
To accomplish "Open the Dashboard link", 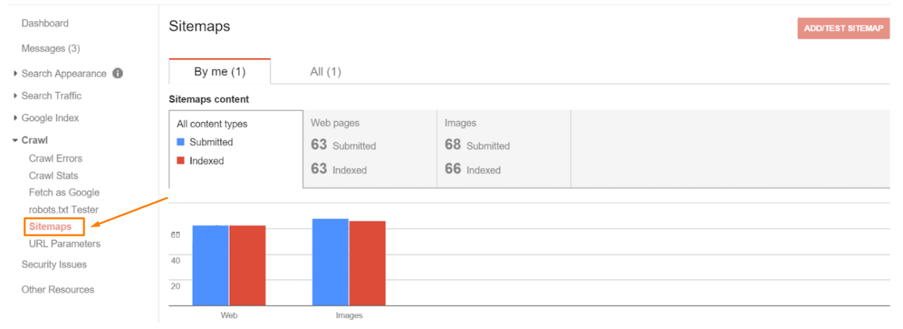I will pyautogui.click(x=45, y=23).
